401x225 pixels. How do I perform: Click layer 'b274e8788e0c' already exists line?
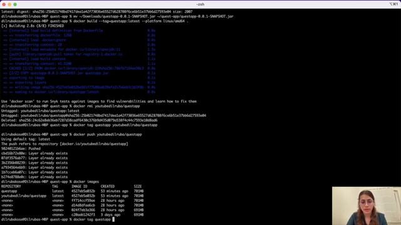[x=34, y=177]
